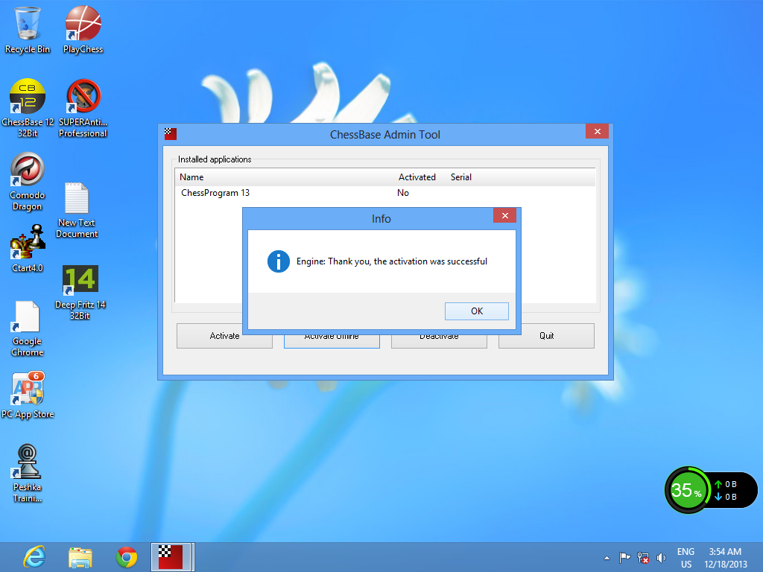This screenshot has height=572, width=763.
Task: Click the ChessBase Admin Tool title bar icon
Action: (x=171, y=134)
